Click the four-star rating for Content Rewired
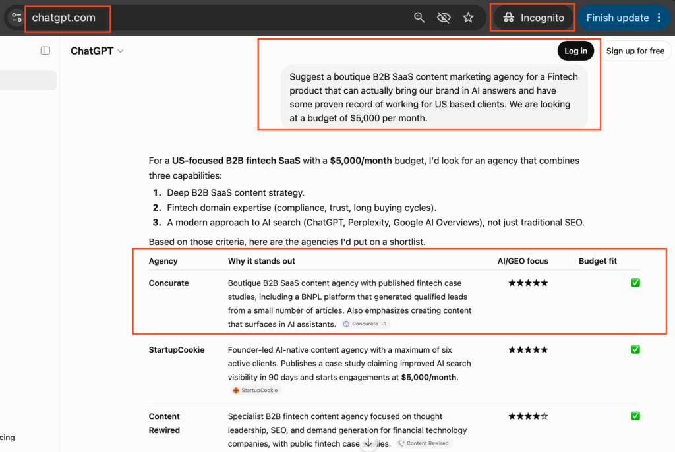Screen dimensions: 675x452 (x=528, y=416)
